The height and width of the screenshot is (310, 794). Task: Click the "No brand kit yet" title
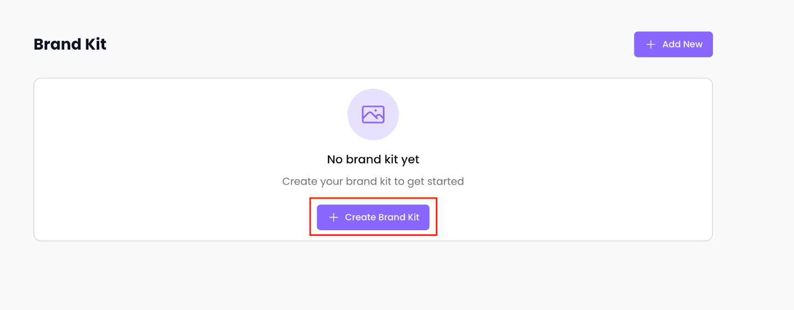point(373,159)
